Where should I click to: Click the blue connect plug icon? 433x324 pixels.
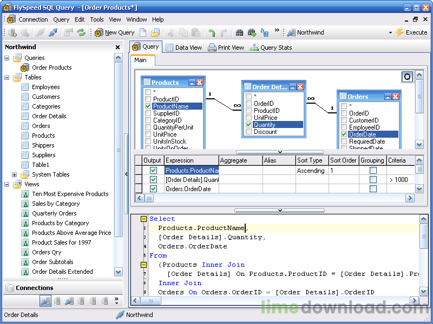pyautogui.click(x=53, y=32)
